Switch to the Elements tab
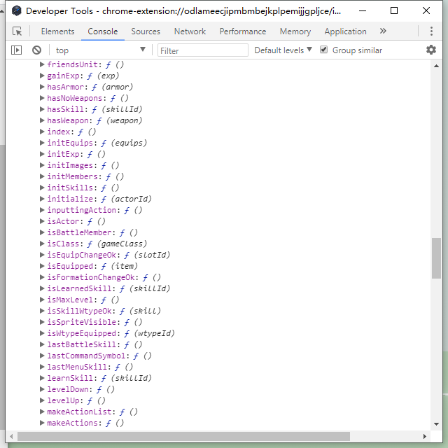 [57, 31]
